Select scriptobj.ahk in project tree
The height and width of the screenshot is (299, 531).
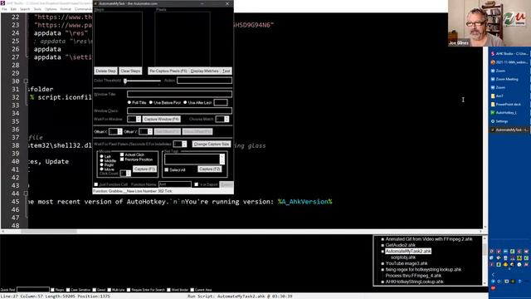click(403, 257)
